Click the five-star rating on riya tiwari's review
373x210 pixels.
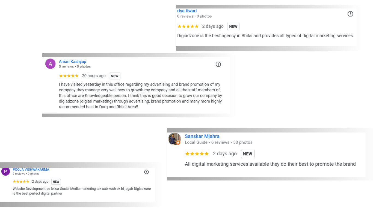click(x=188, y=27)
